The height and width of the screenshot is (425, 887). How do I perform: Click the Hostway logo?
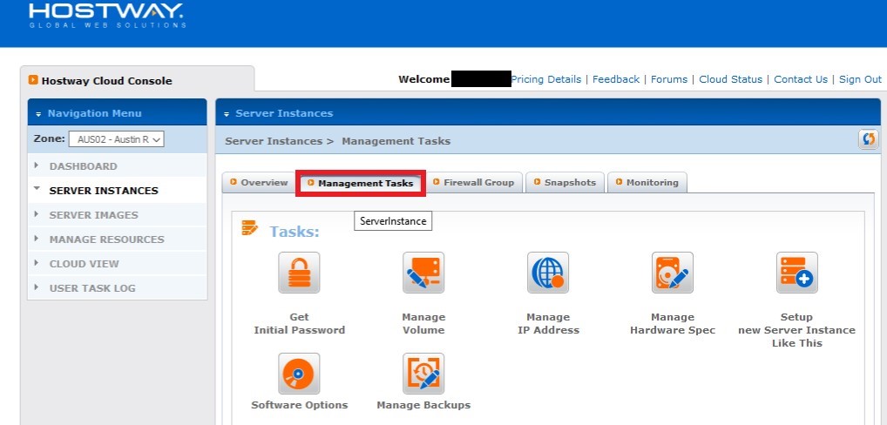coord(106,16)
